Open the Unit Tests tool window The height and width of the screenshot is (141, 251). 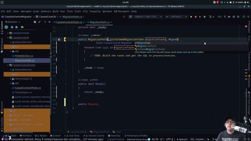[x=72, y=136]
